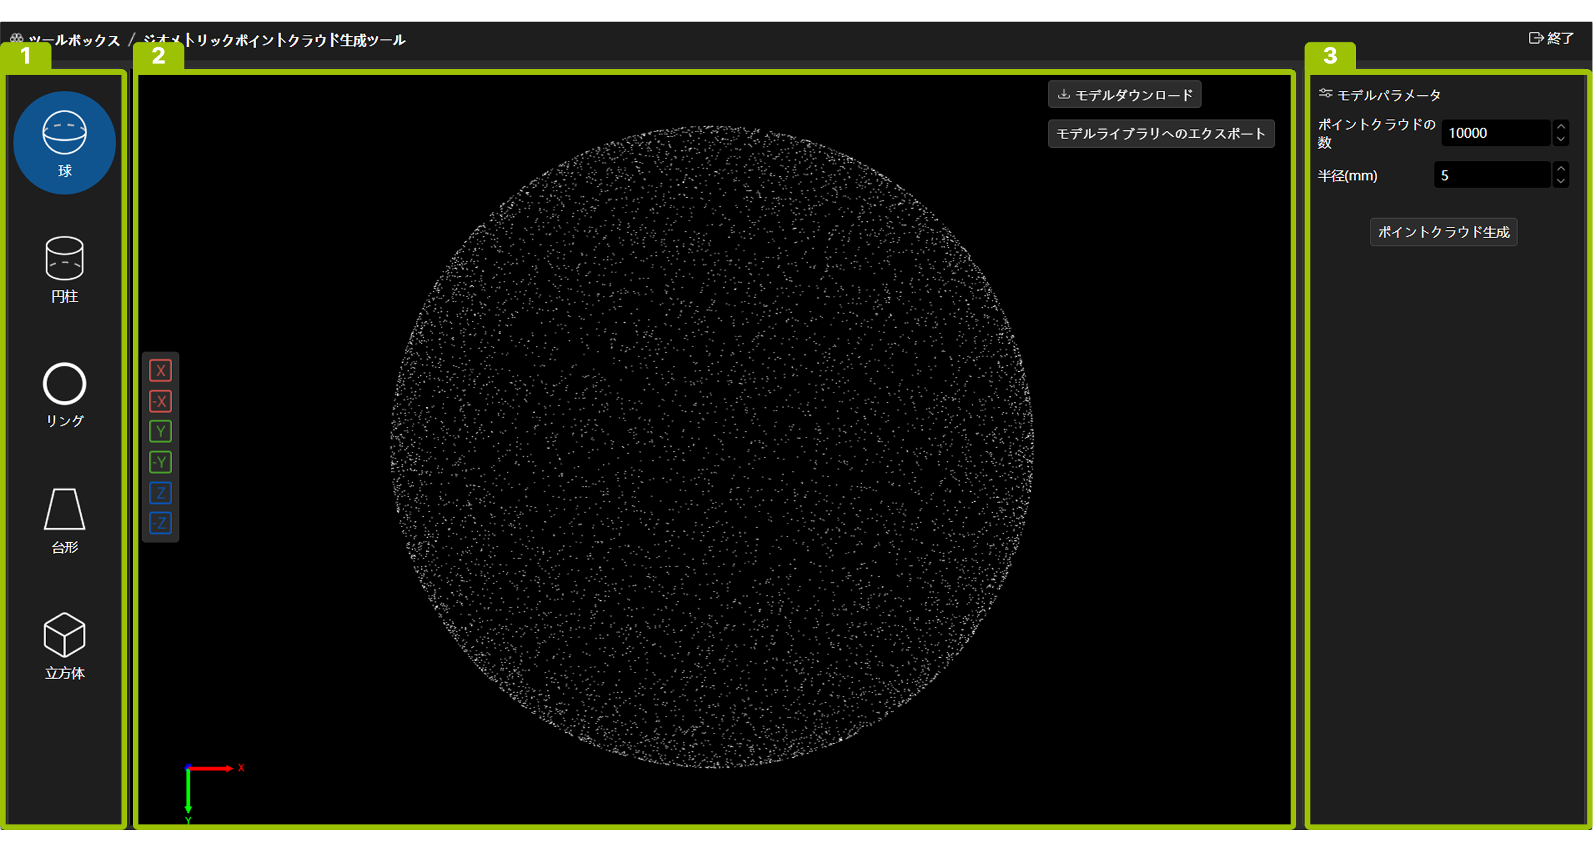Decrease radius value with down arrow

coord(1561,182)
